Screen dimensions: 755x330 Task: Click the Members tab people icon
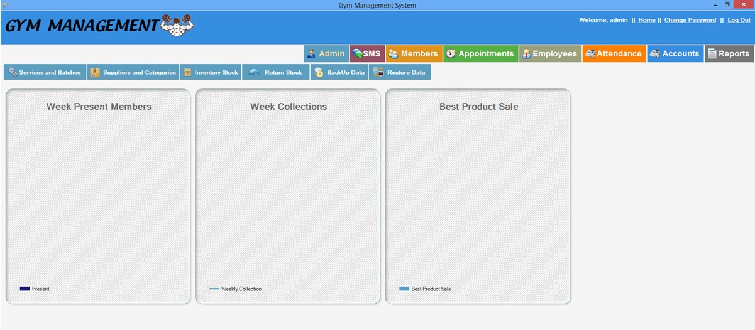tap(393, 54)
